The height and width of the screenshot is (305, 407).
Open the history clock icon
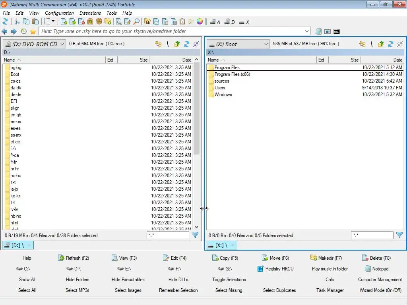tap(23, 31)
